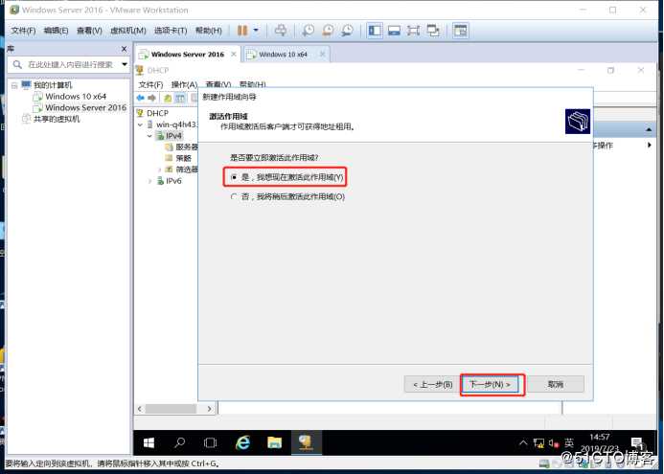Close the library panel

(124, 49)
